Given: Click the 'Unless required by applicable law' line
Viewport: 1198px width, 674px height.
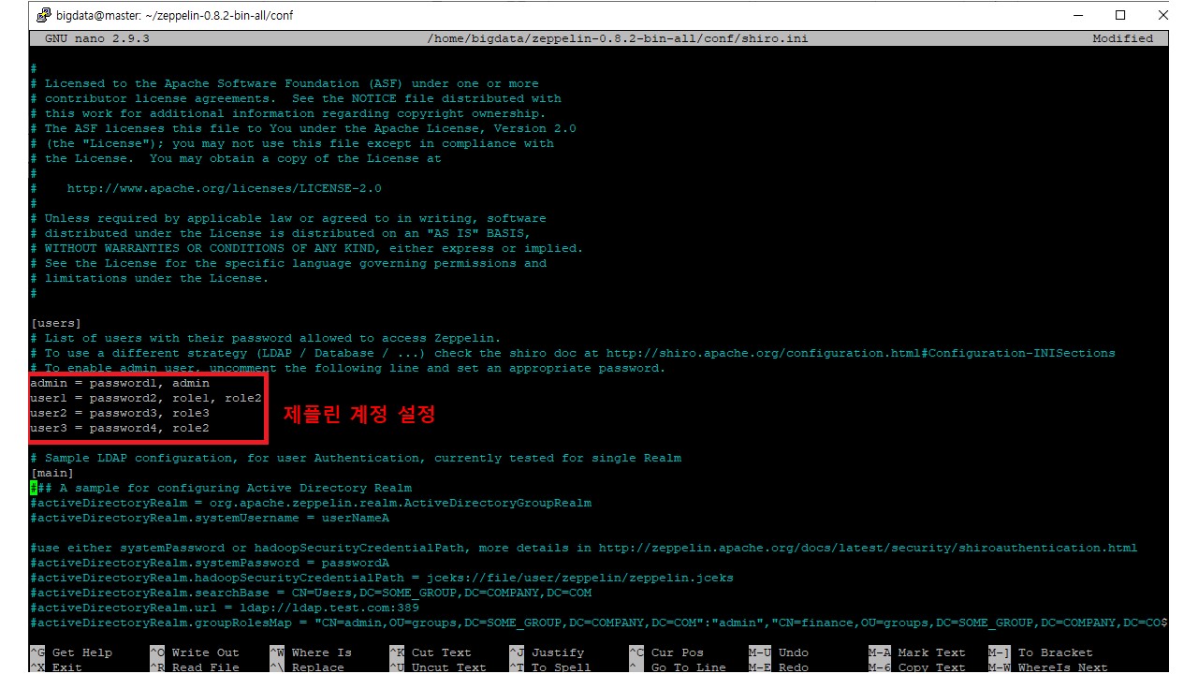Looking at the screenshot, I should point(288,218).
